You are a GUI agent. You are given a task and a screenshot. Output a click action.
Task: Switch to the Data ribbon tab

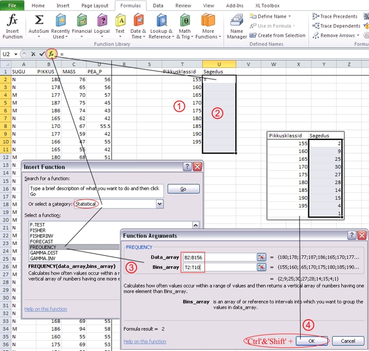(157, 5)
